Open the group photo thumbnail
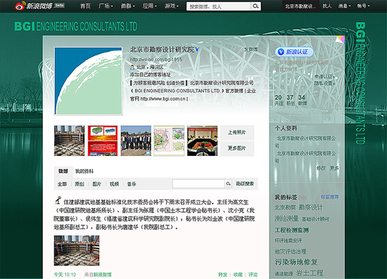 pos(136,141)
